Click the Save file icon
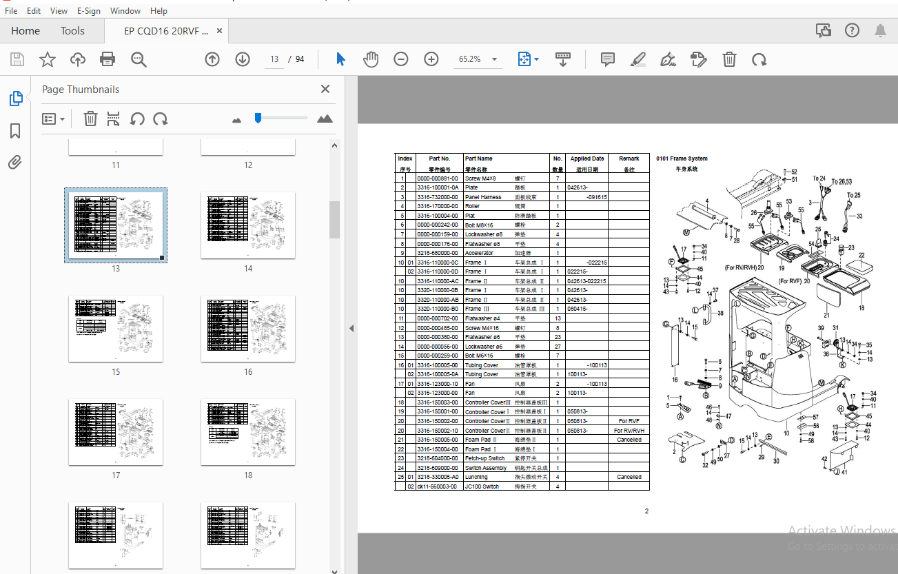Screen dimensions: 898x574 coord(17,59)
